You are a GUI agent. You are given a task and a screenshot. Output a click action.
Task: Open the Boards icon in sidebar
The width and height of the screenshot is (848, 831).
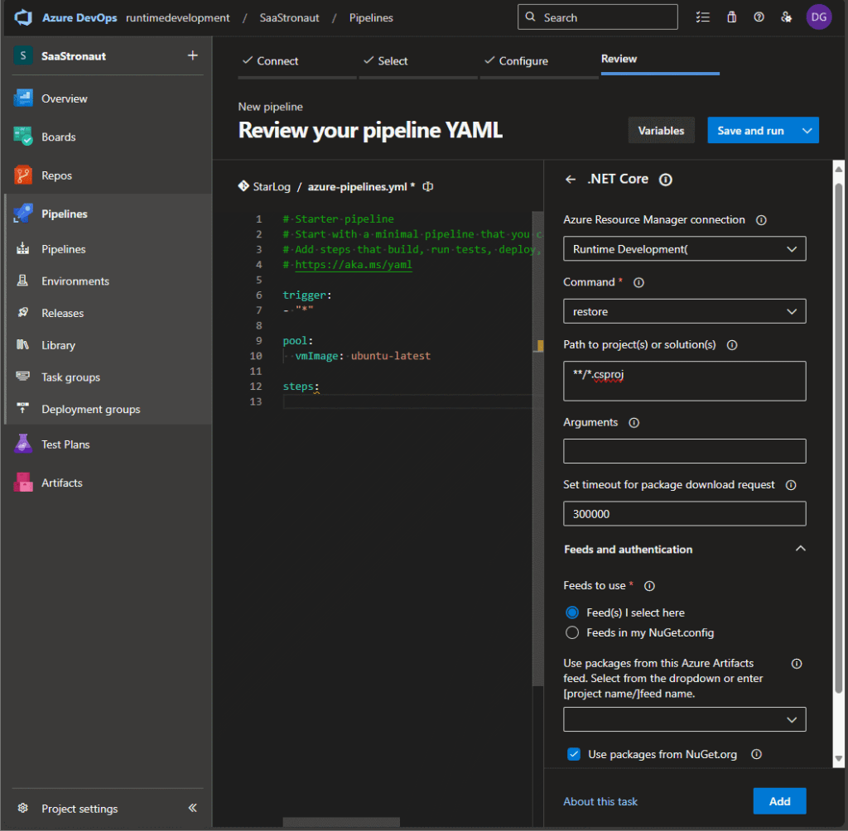click(x=23, y=137)
